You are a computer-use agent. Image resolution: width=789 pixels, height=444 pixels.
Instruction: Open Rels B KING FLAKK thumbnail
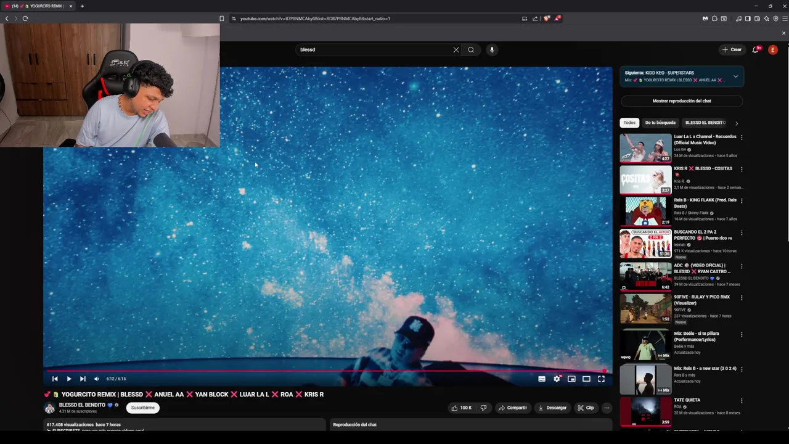point(645,212)
